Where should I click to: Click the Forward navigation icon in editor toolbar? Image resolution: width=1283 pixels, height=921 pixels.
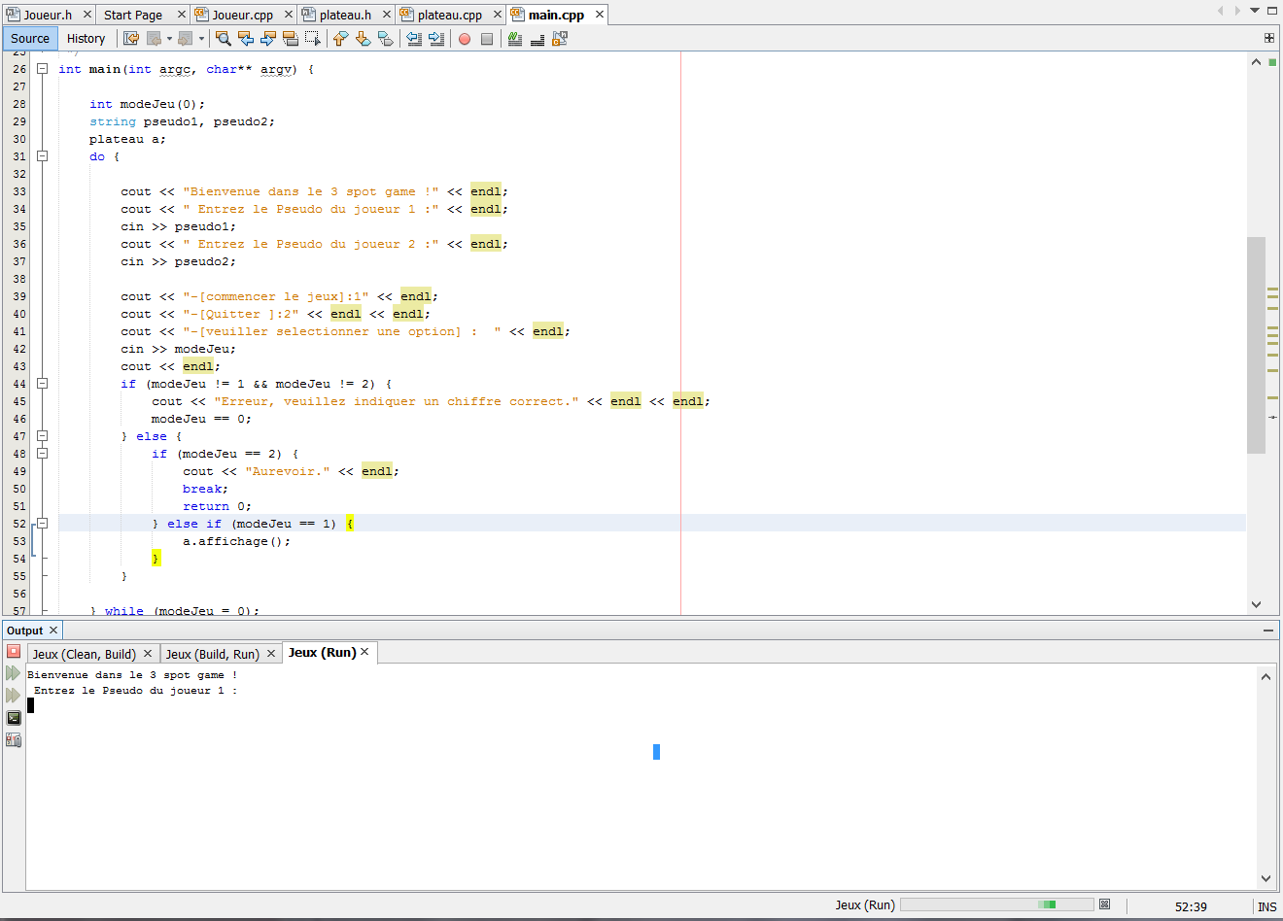click(x=186, y=39)
